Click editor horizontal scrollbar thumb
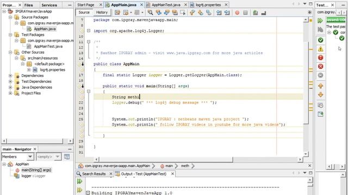 [x=166, y=159]
